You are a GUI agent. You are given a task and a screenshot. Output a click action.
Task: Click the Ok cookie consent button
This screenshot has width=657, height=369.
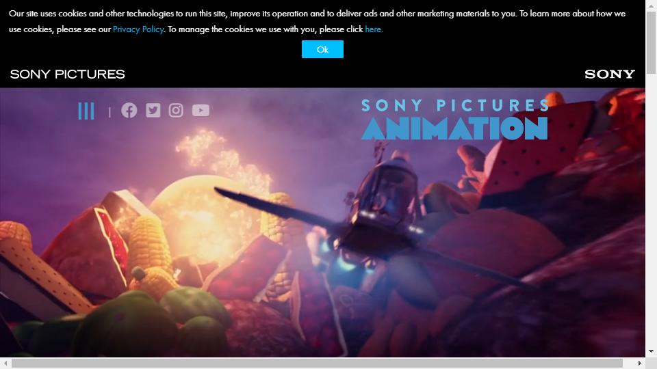322,49
